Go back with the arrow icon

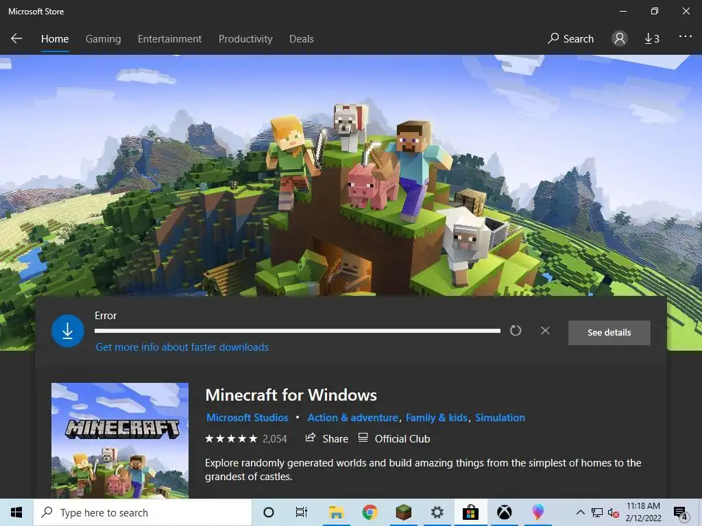pos(16,38)
